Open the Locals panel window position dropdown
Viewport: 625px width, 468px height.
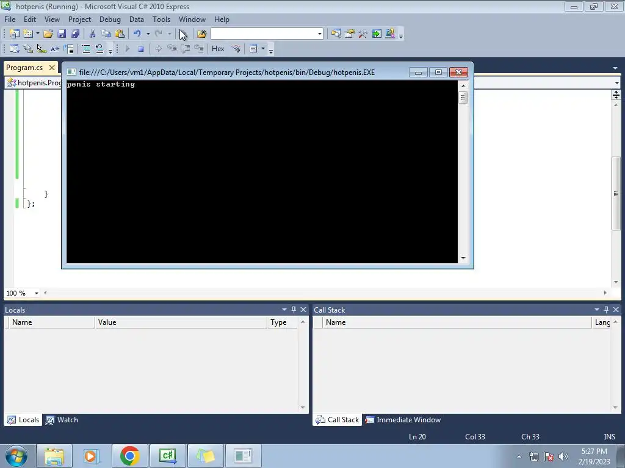(284, 310)
